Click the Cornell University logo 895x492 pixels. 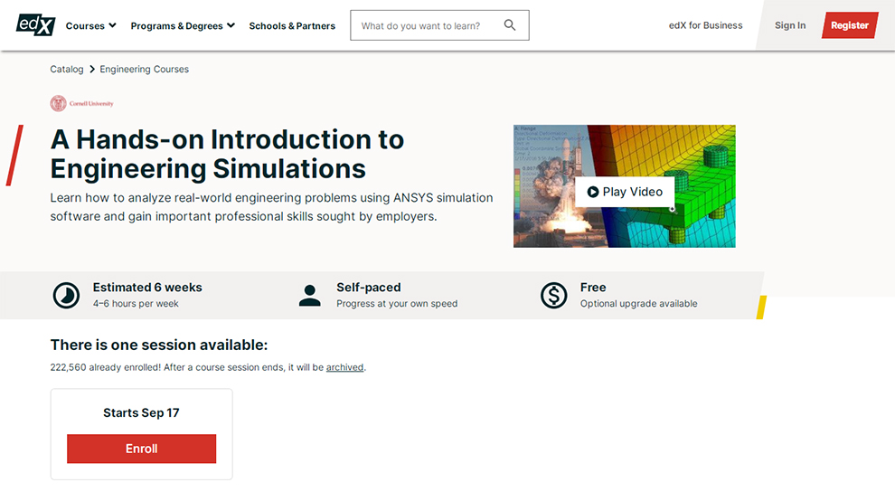point(81,103)
